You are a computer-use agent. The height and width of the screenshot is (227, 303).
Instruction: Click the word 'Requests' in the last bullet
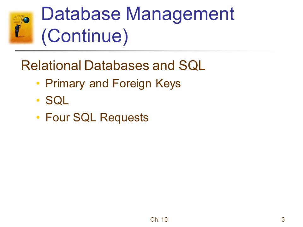[x=124, y=118]
